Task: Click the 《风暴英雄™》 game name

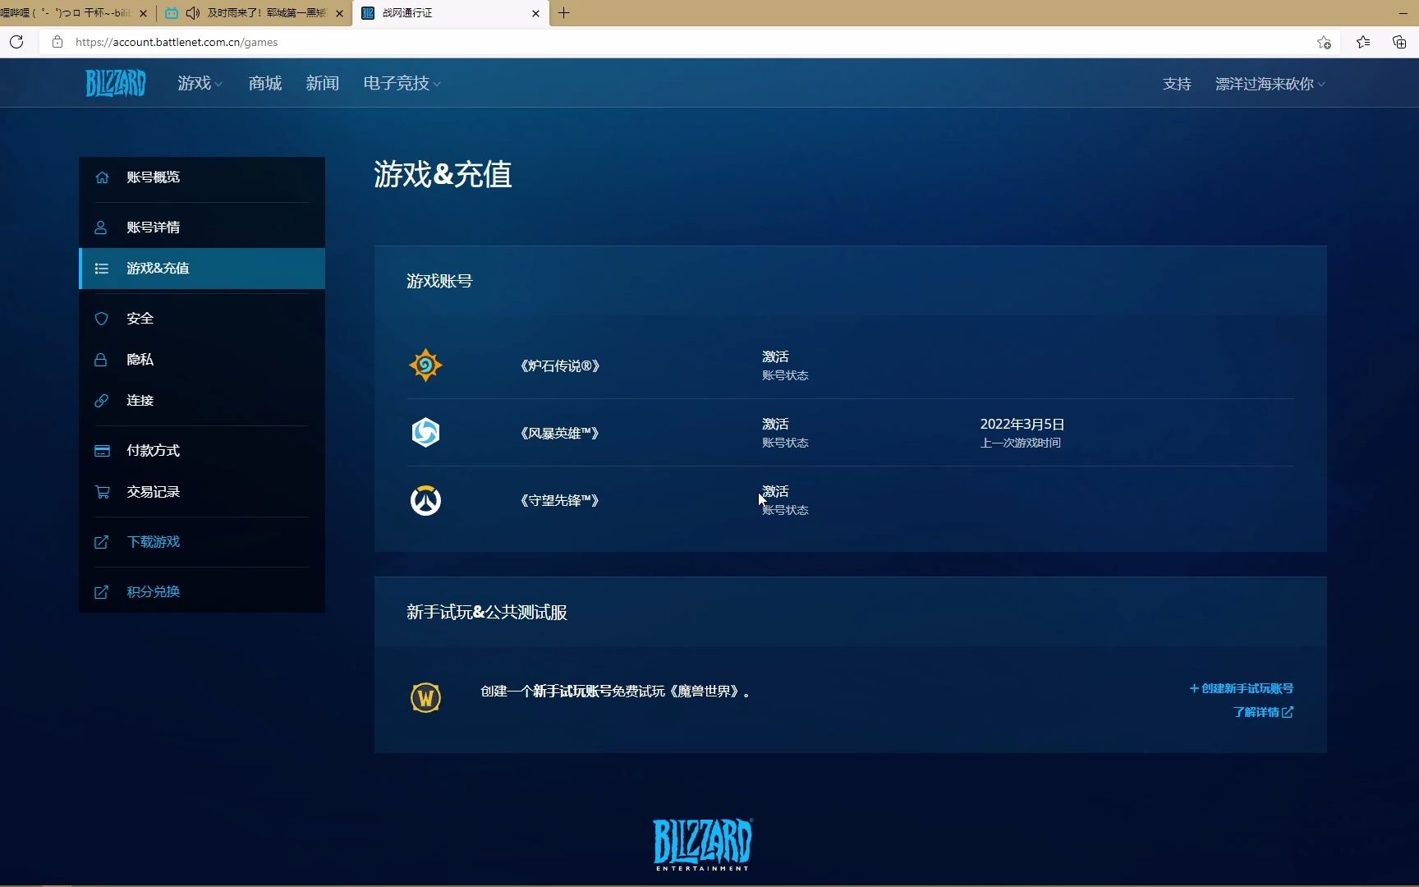Action: (559, 434)
